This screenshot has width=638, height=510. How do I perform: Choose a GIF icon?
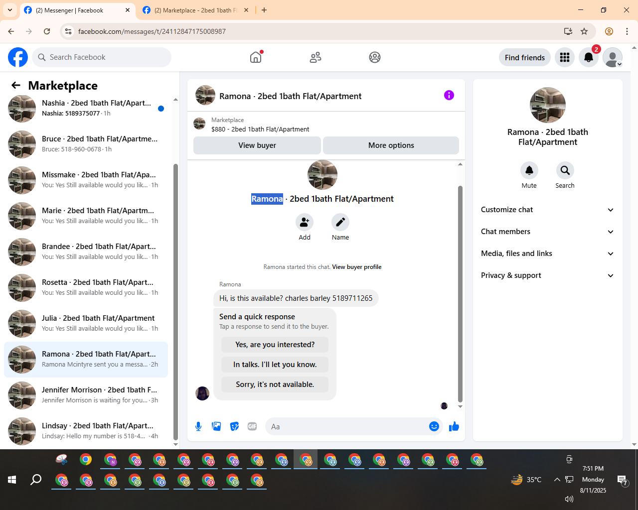coord(252,426)
